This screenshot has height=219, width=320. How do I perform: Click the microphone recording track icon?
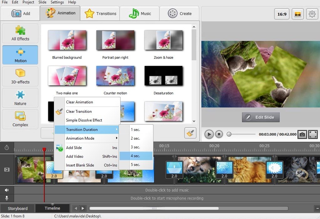pos(7,198)
